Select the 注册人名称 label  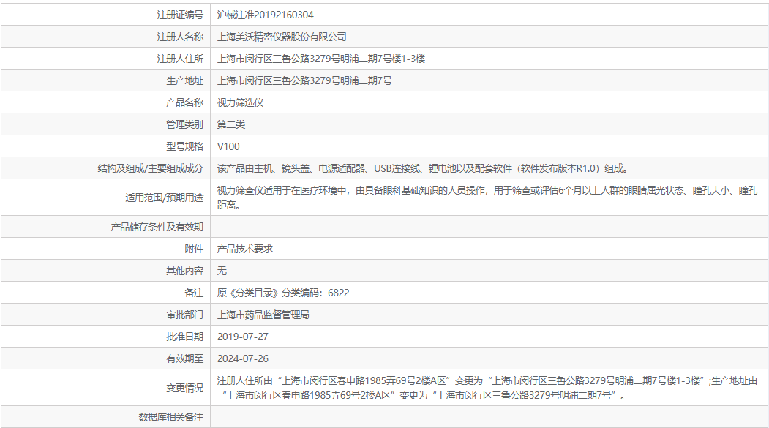180,37
